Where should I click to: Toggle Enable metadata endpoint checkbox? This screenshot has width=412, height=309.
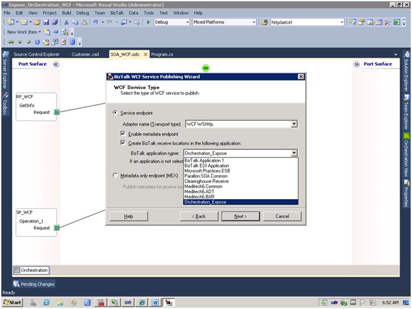pos(123,134)
